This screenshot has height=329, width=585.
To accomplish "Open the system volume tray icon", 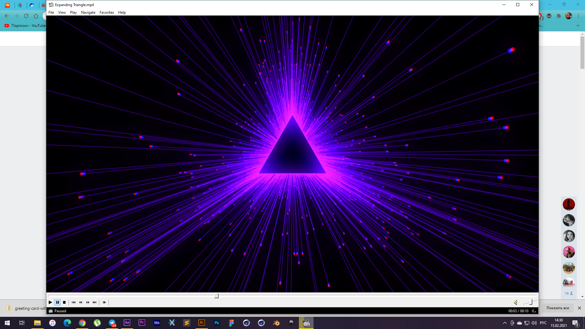I will pyautogui.click(x=534, y=323).
